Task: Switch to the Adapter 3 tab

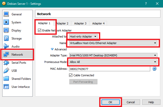Action: 80,23
